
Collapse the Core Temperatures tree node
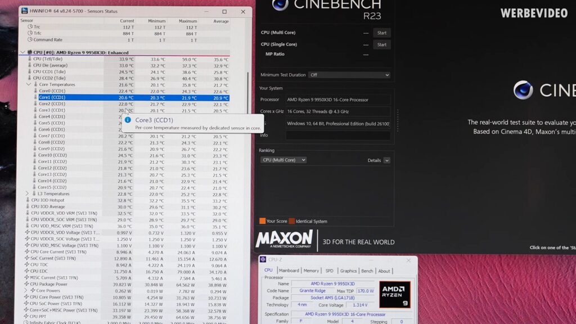(29, 84)
